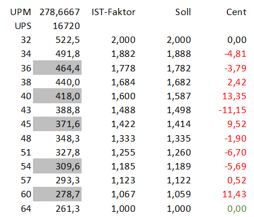This screenshot has height=217, width=254.
Task: Click the gray cell 309,6
Action: [57, 166]
